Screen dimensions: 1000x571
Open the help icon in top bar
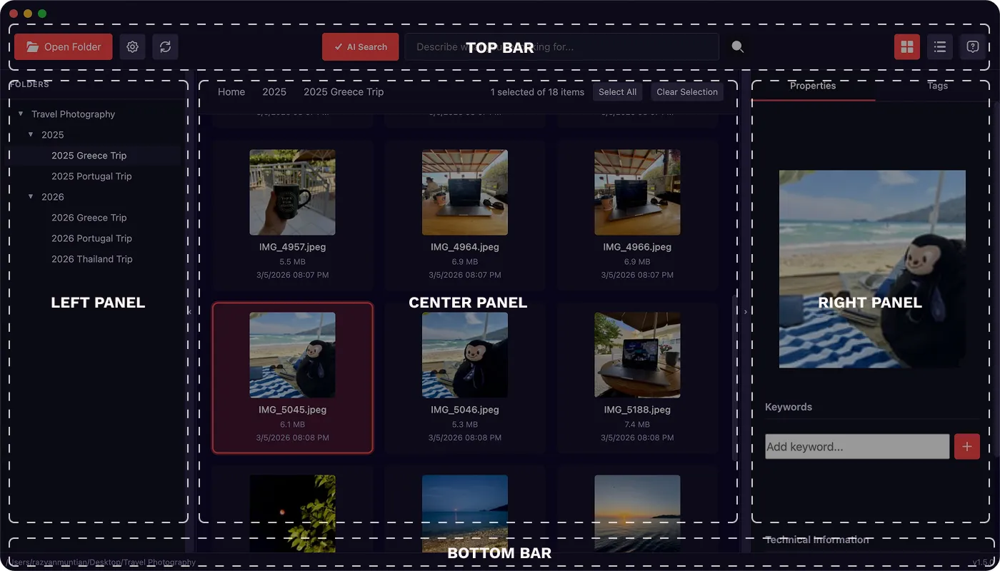pos(973,47)
